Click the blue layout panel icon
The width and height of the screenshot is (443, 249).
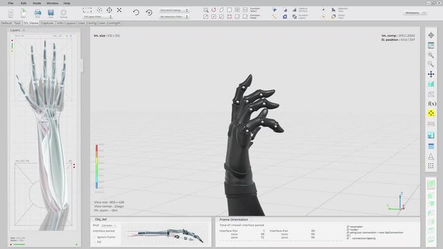431,135
